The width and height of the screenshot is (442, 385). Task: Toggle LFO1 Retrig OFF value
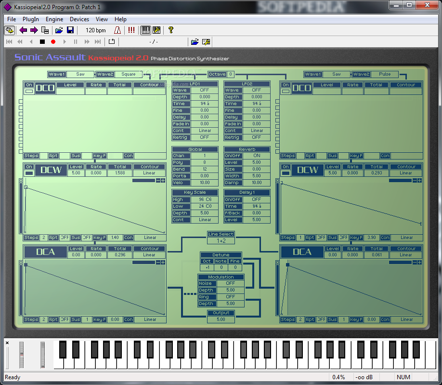pos(204,137)
